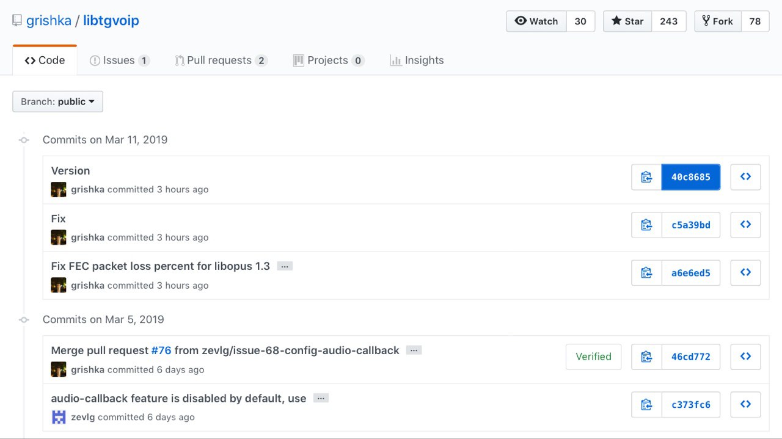Star the libtgvoip repository
782x439 pixels.
coord(627,21)
